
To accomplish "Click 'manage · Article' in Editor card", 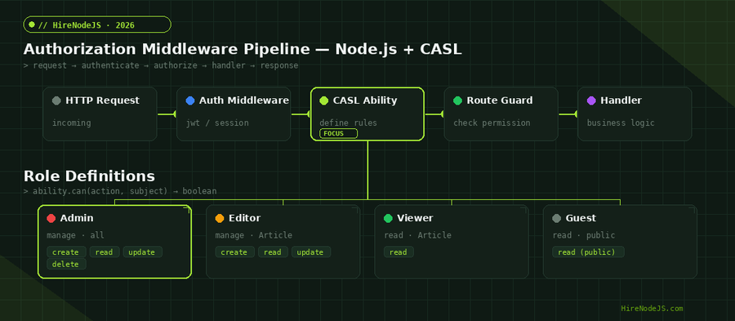I will click(x=254, y=235).
